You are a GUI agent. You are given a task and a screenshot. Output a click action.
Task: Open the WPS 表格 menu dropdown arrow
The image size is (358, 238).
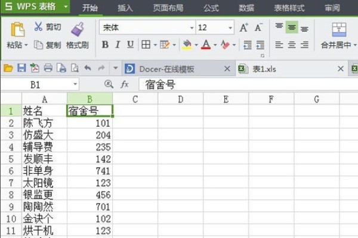click(x=66, y=7)
